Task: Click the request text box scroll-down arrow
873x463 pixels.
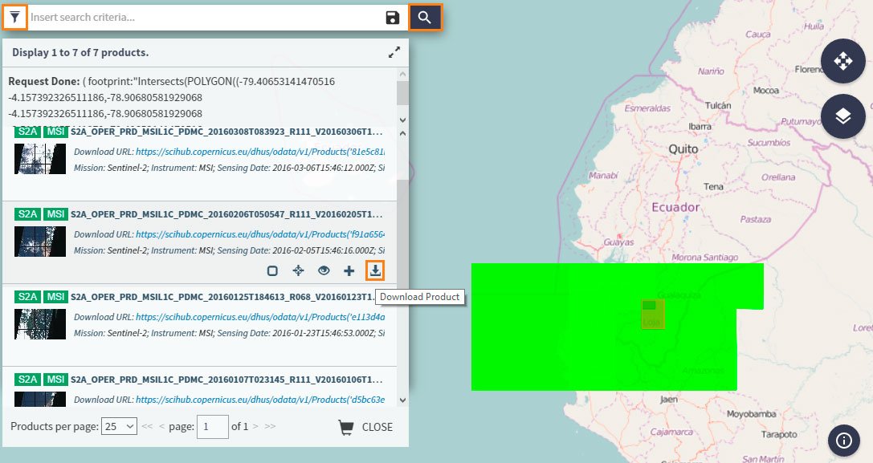Action: pyautogui.click(x=402, y=120)
